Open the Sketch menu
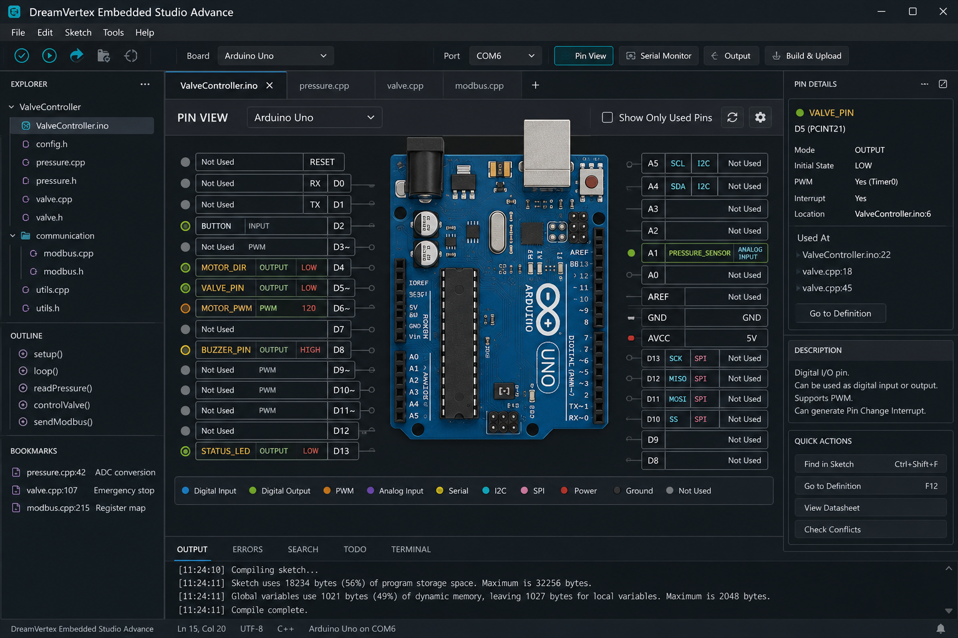The image size is (958, 638). tap(78, 32)
